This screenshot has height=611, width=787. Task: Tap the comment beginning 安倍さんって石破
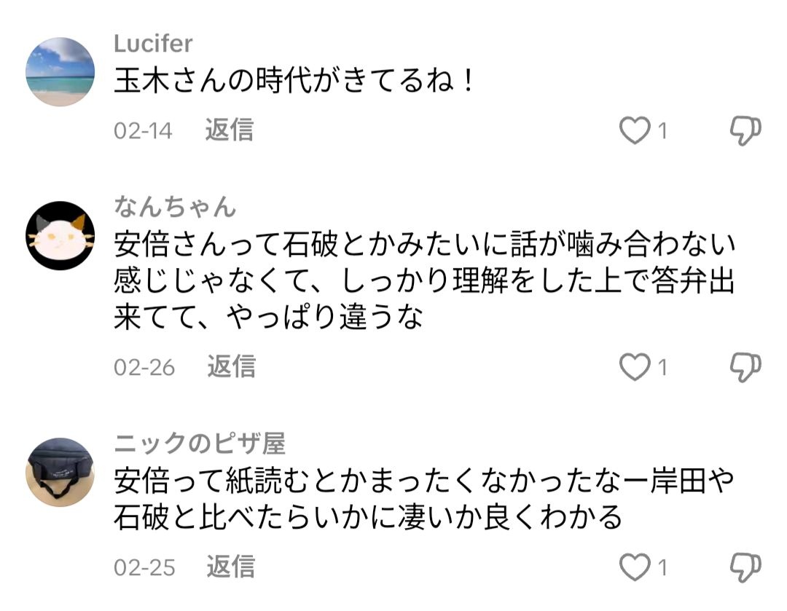point(423,282)
